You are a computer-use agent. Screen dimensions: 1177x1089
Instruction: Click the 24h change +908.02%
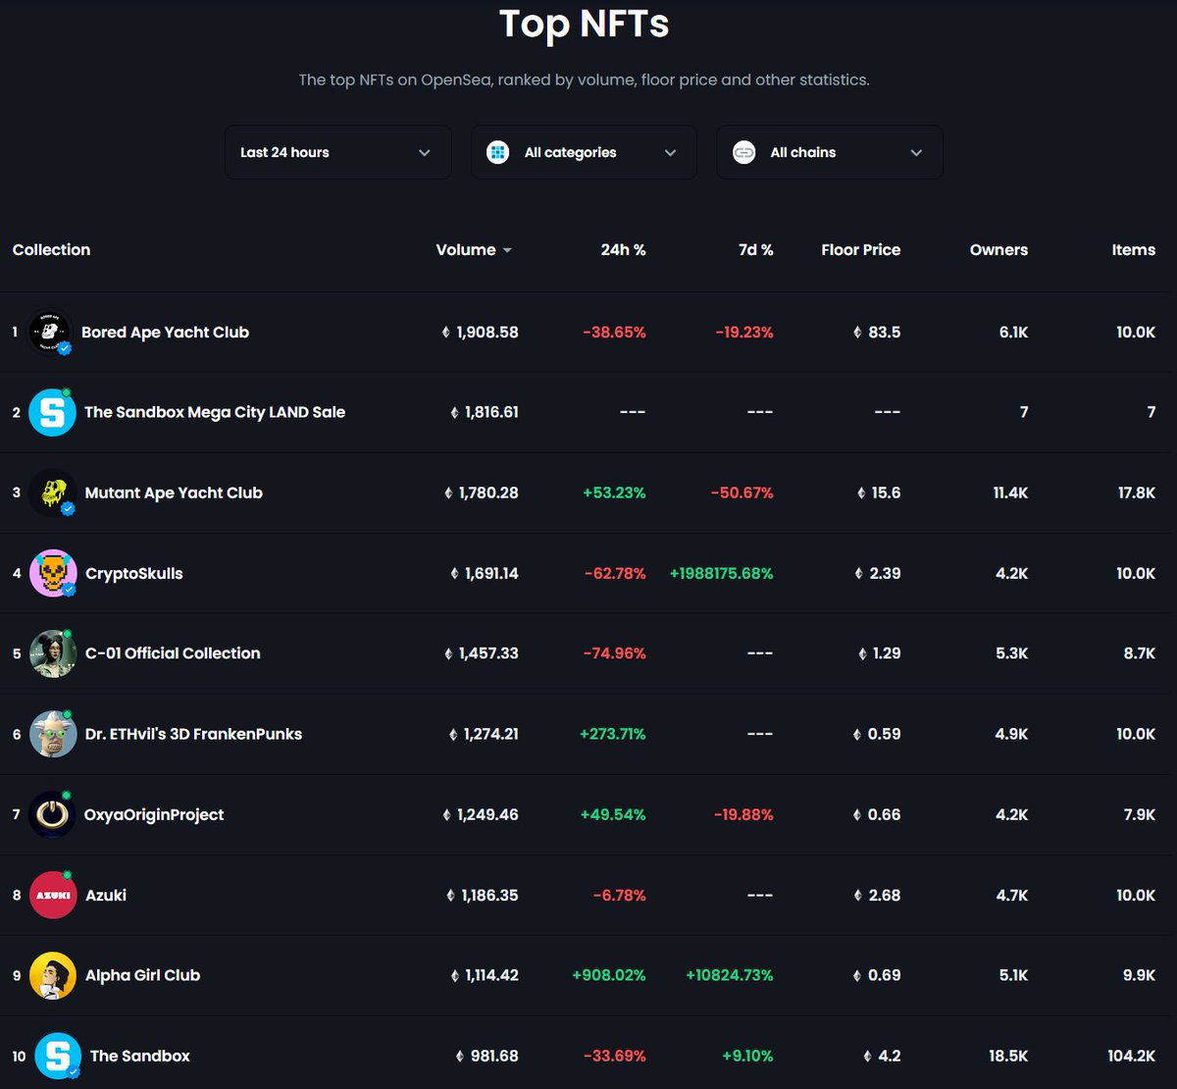tap(609, 975)
